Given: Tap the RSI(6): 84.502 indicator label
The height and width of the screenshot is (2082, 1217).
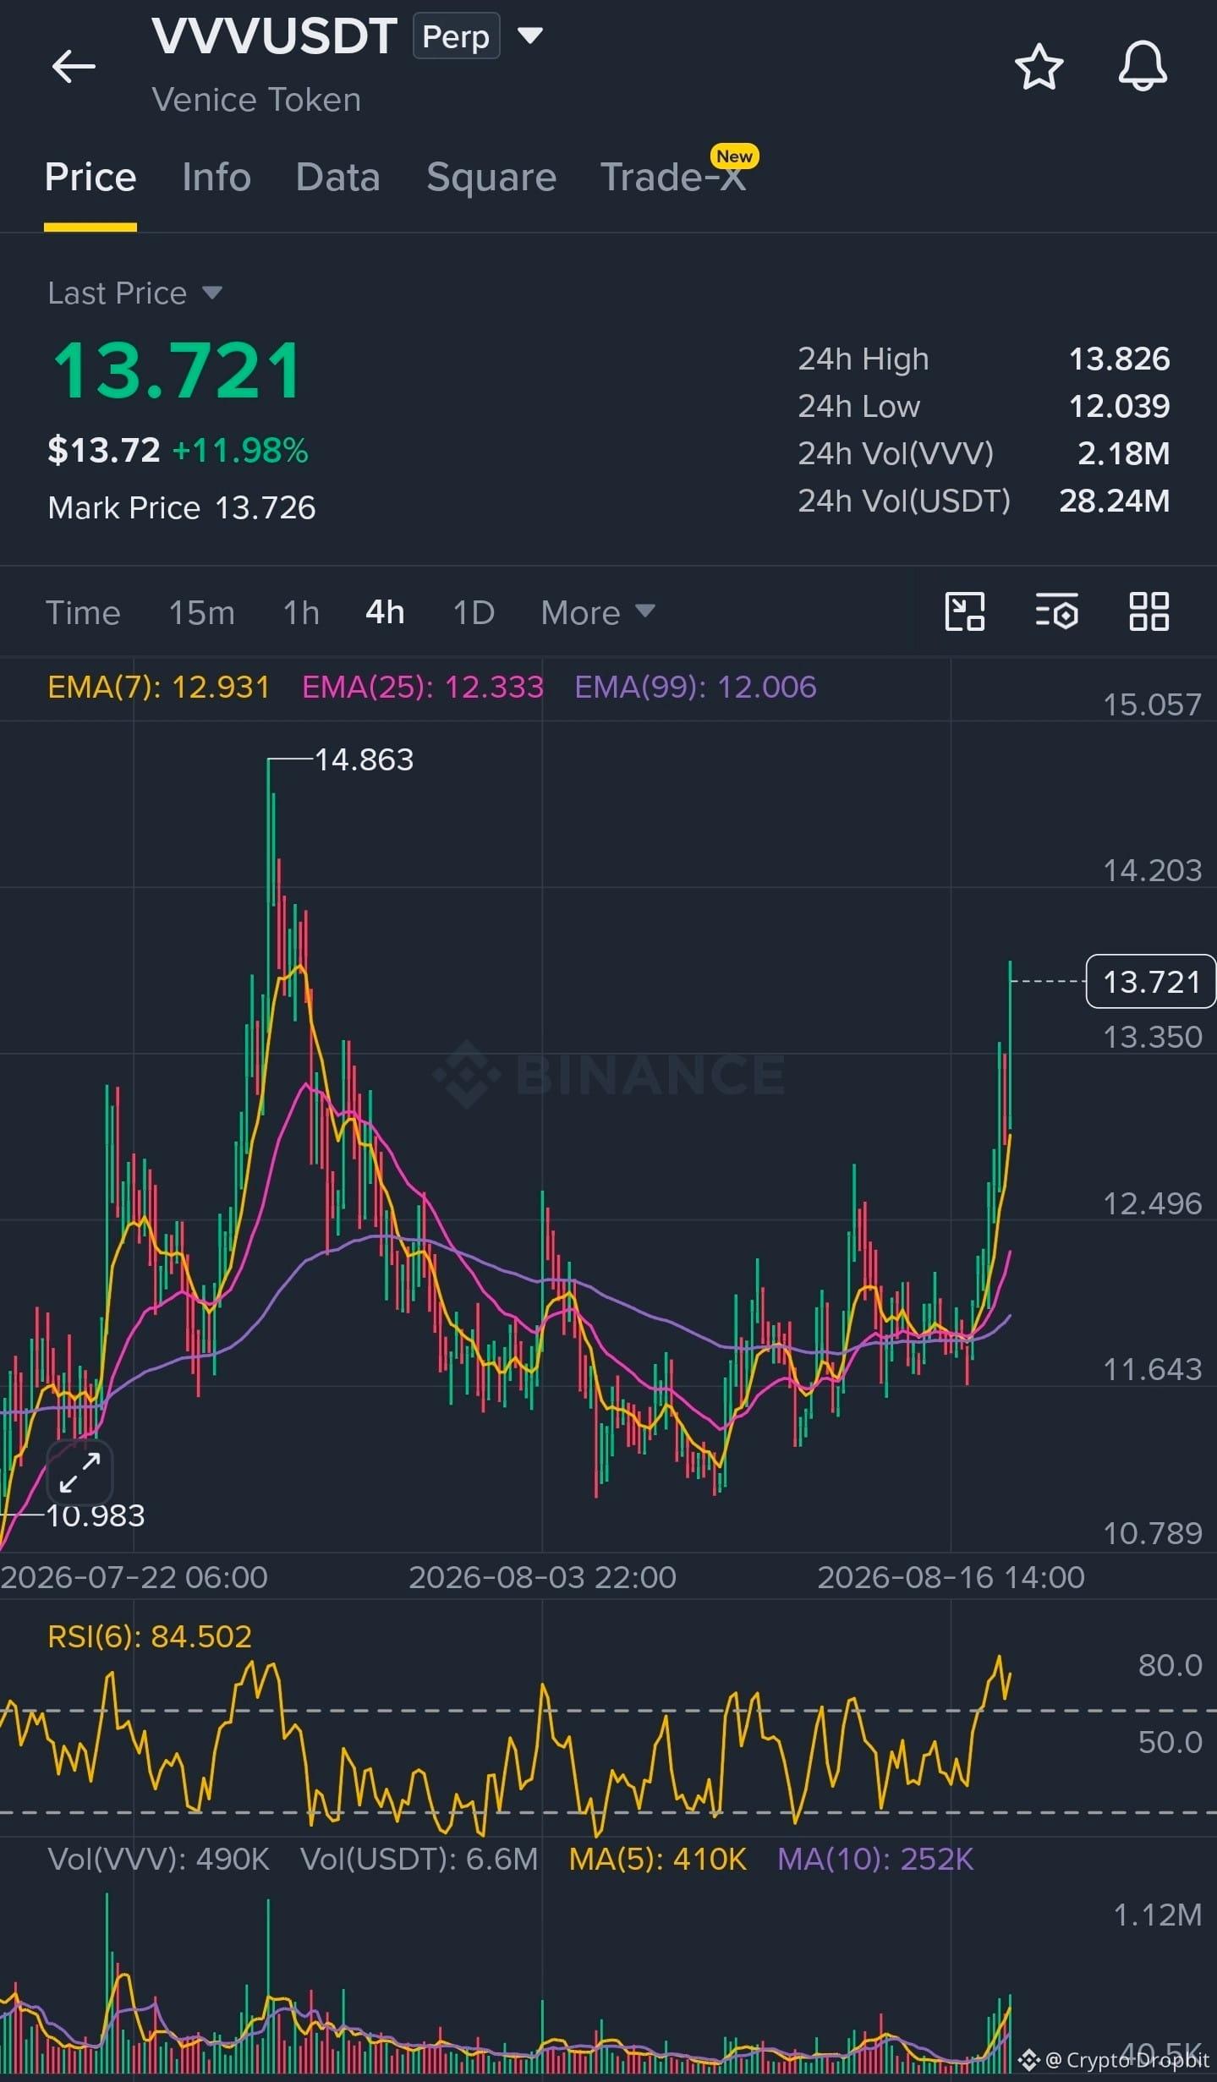Looking at the screenshot, I should [x=150, y=1636].
